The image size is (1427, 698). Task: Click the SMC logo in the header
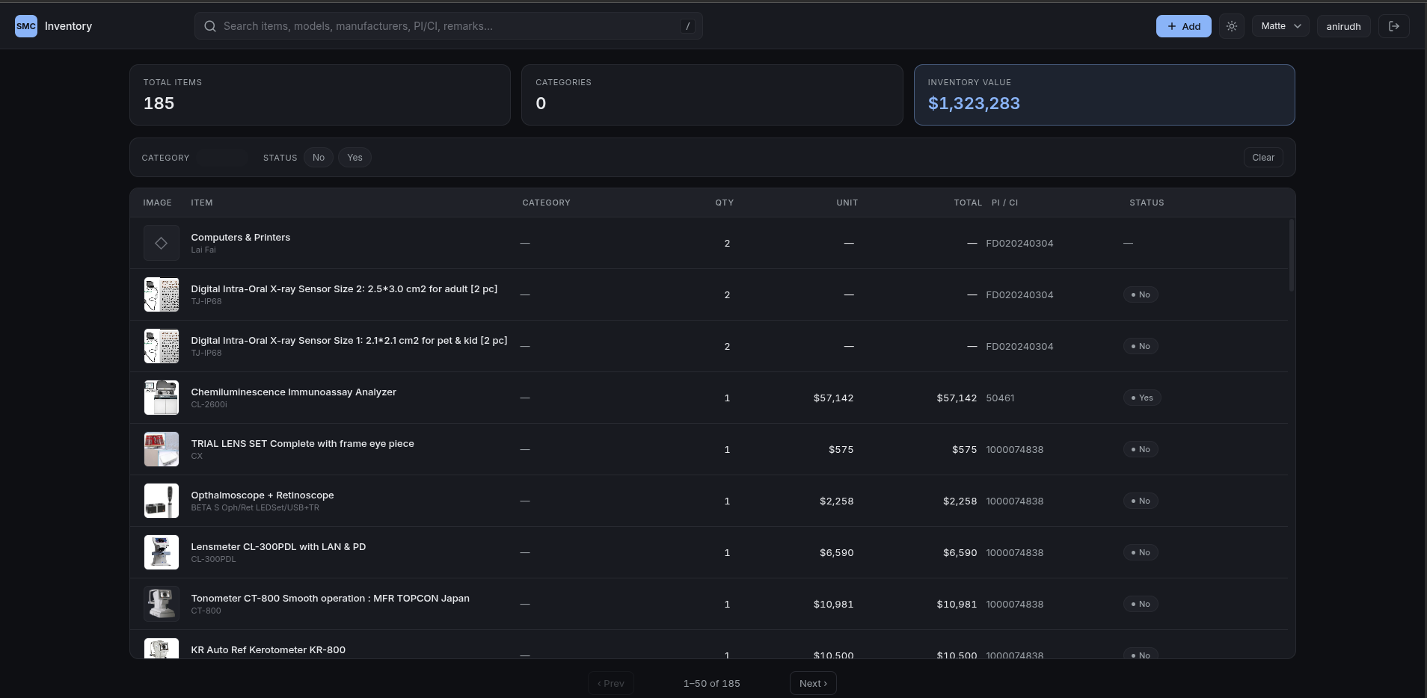click(25, 26)
